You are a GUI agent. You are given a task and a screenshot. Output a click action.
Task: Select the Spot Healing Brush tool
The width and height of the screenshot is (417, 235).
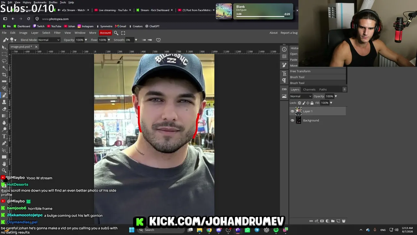(x=4, y=88)
